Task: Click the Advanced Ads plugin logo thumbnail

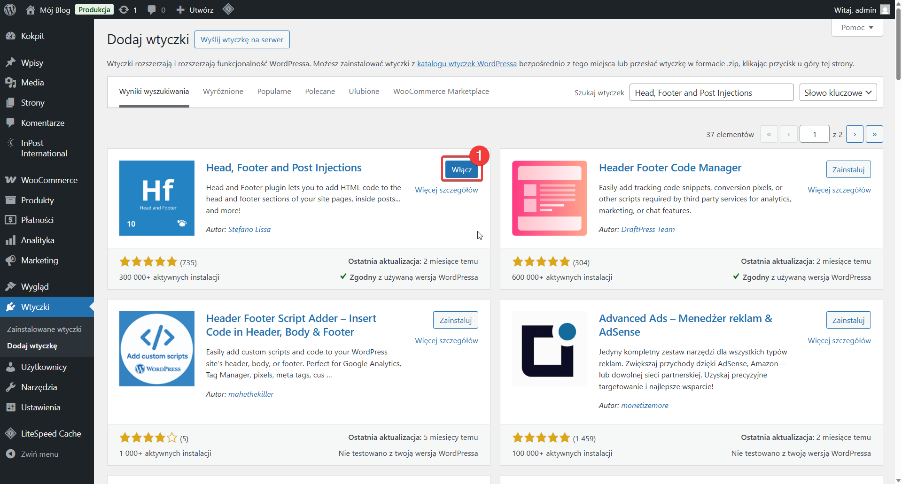Action: click(x=550, y=349)
